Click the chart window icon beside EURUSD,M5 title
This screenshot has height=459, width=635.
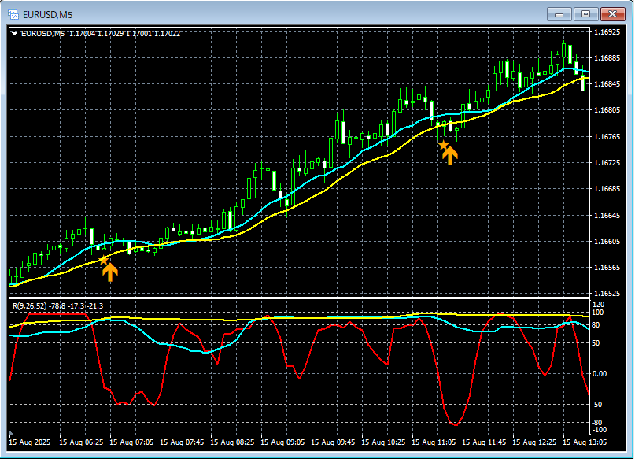[x=13, y=15]
